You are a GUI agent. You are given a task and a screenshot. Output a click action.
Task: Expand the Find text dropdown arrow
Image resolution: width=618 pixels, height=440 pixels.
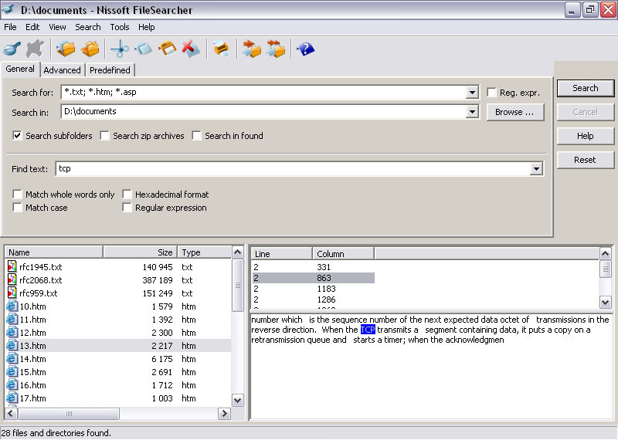pyautogui.click(x=536, y=169)
